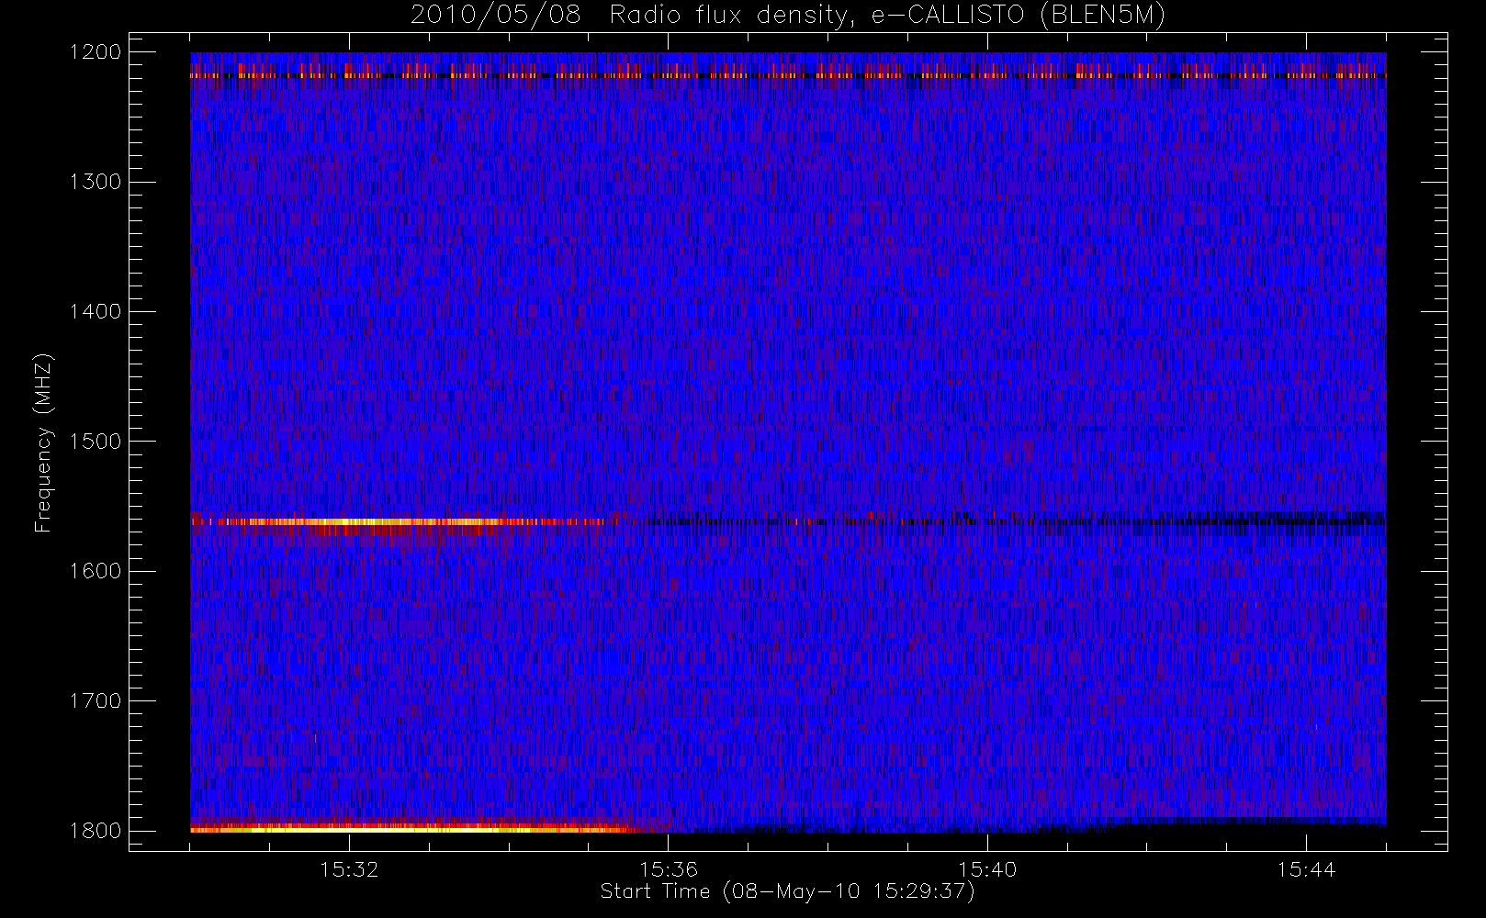Click the 1700 frequency tick label
Image resolution: width=1486 pixels, height=918 pixels.
tap(96, 701)
